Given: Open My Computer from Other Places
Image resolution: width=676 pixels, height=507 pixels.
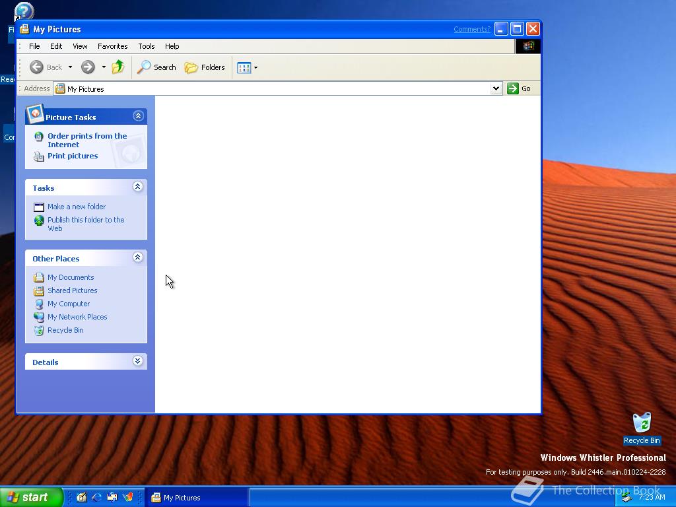Looking at the screenshot, I should 69,304.
